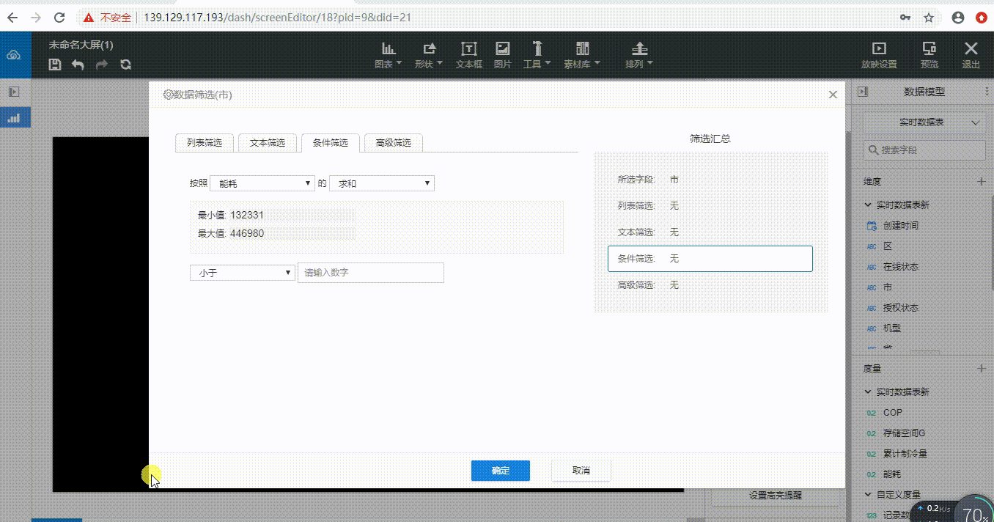The image size is (994, 522).
Task: Click the bookmark star icon
Action: pos(929,18)
